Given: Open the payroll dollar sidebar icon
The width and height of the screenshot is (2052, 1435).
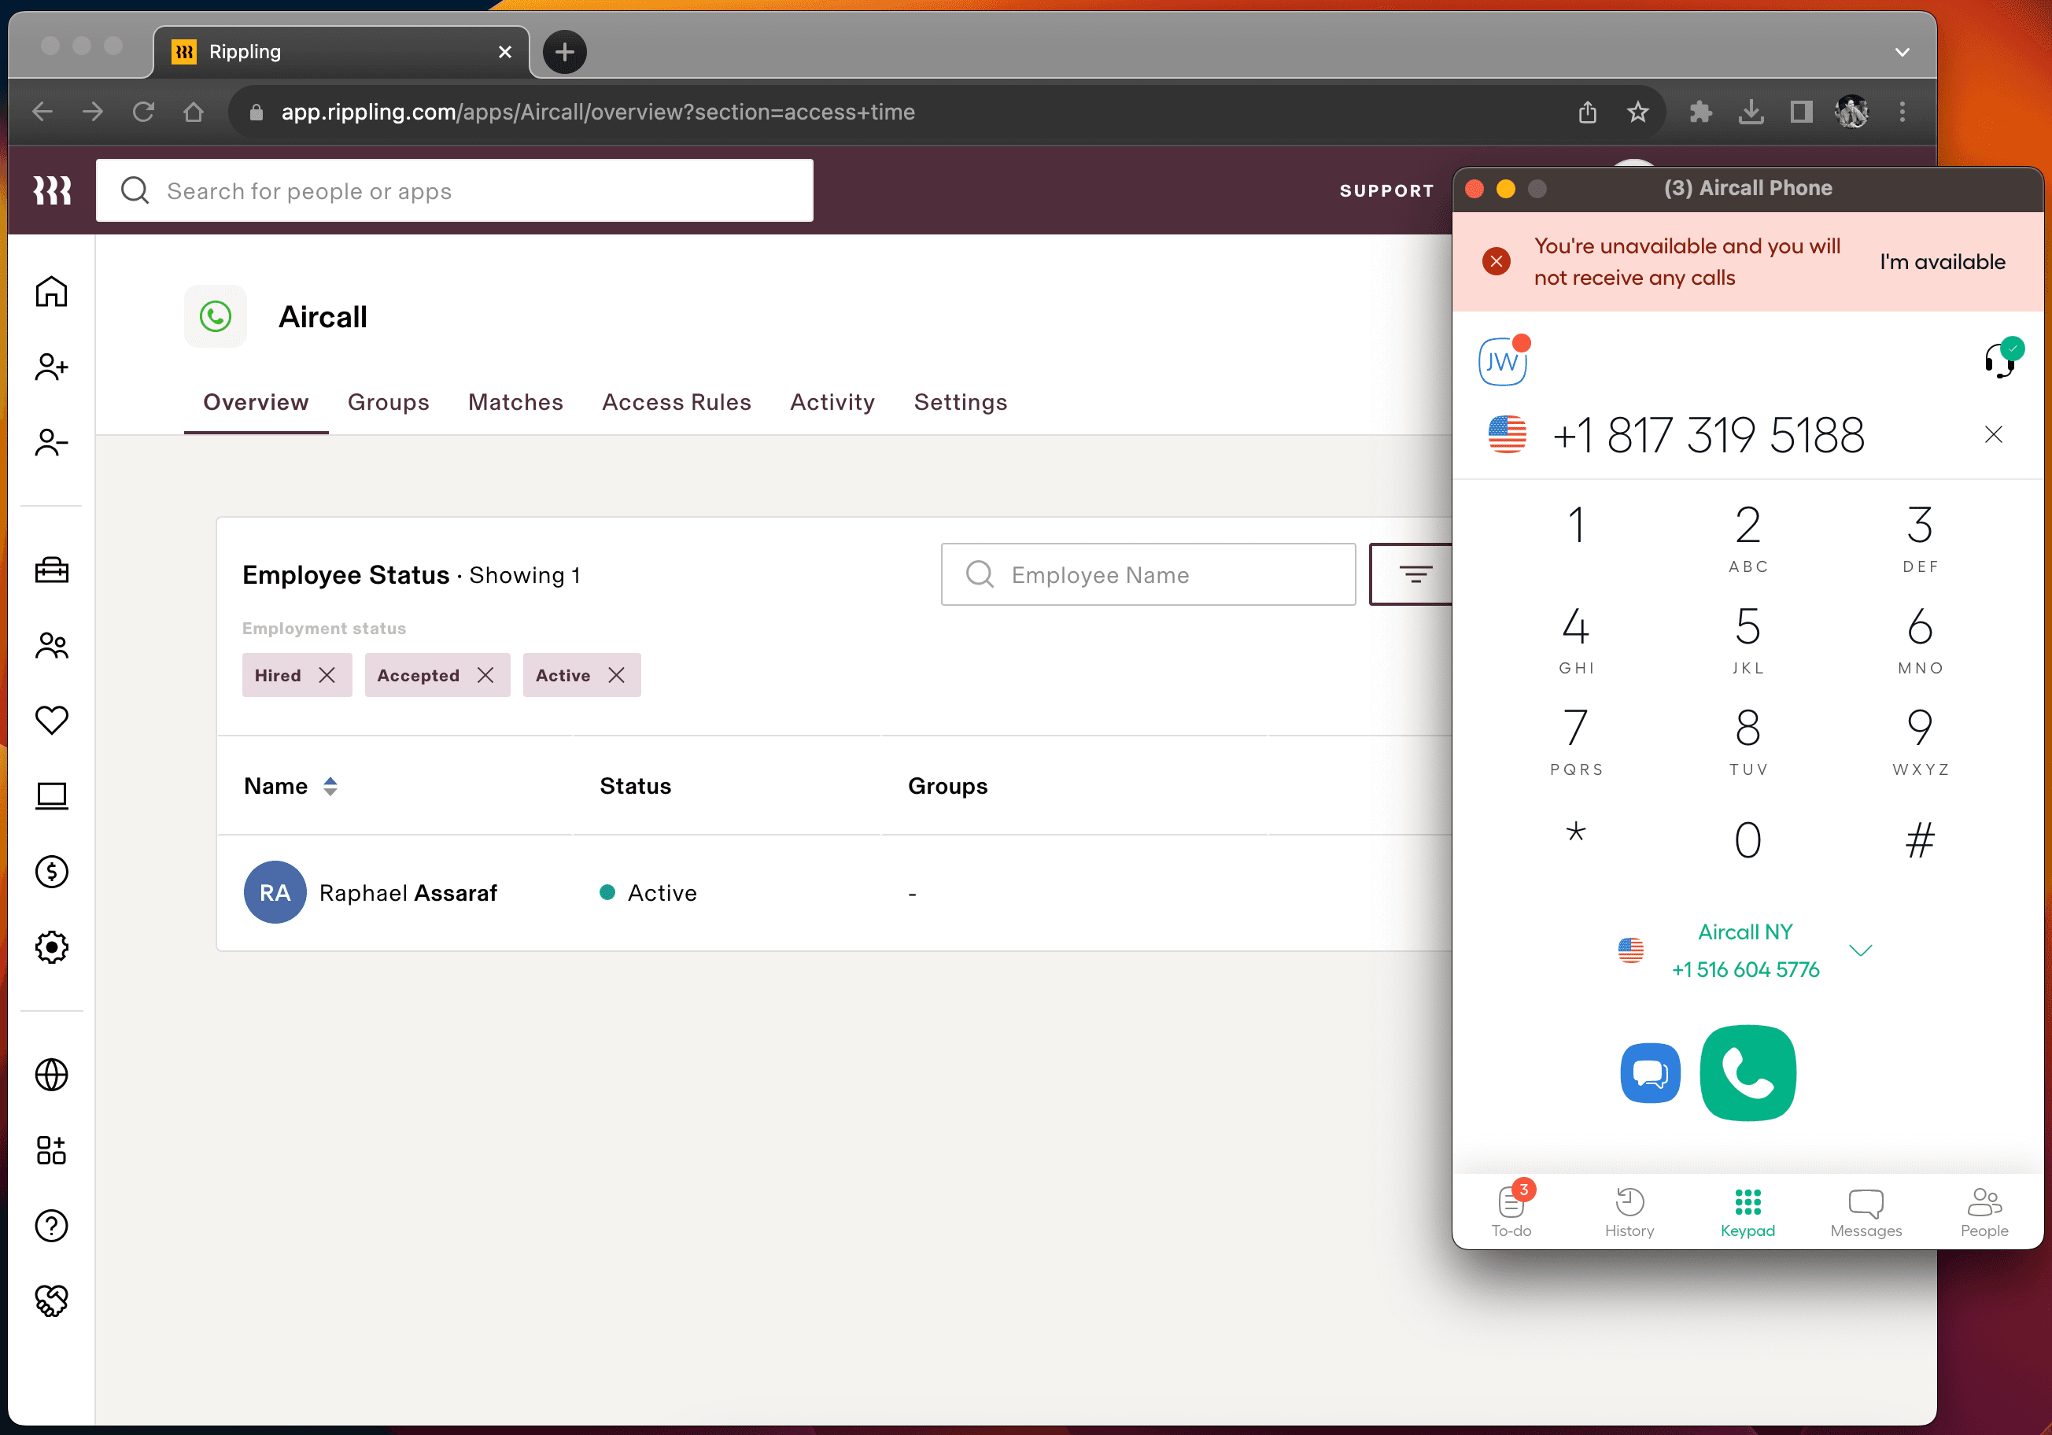Looking at the screenshot, I should point(52,871).
